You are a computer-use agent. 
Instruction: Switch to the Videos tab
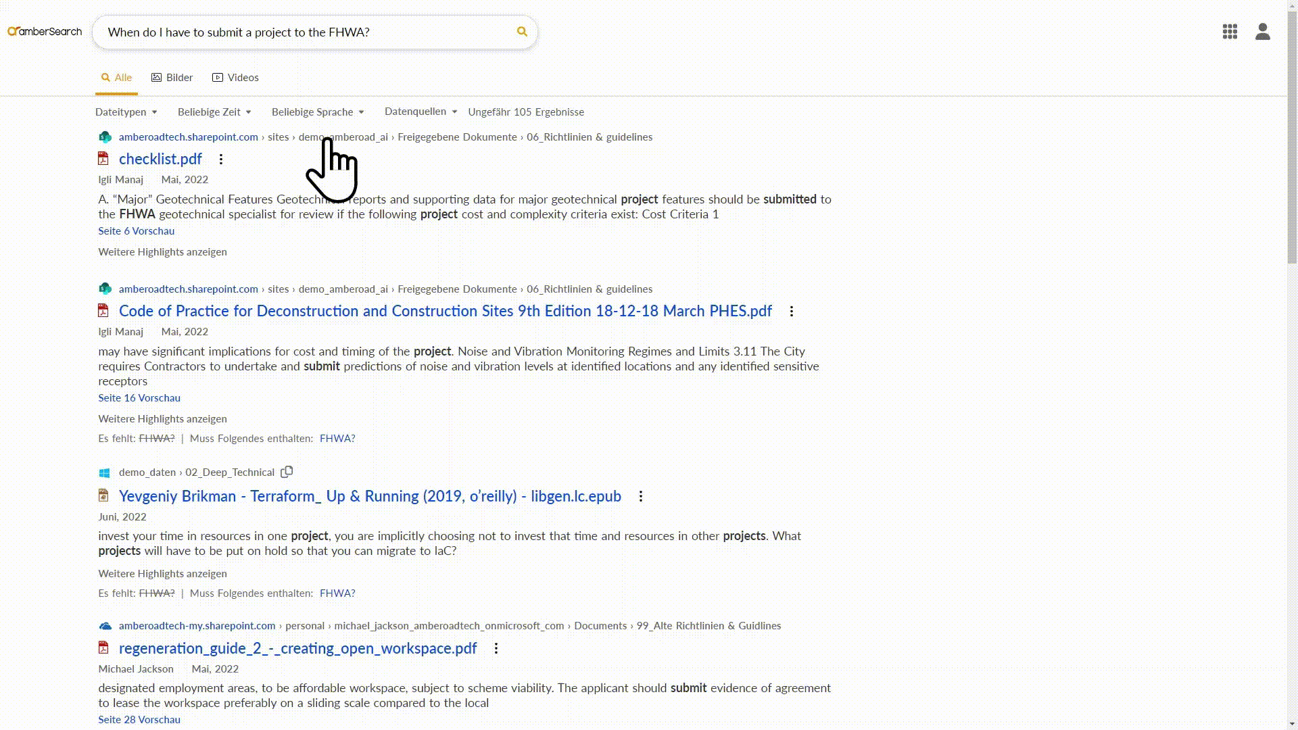point(235,77)
